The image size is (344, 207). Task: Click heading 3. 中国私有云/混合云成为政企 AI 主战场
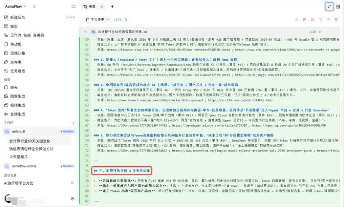click(x=166, y=85)
